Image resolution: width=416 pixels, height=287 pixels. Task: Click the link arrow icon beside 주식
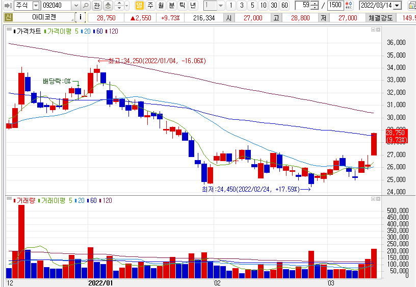(x=8, y=5)
